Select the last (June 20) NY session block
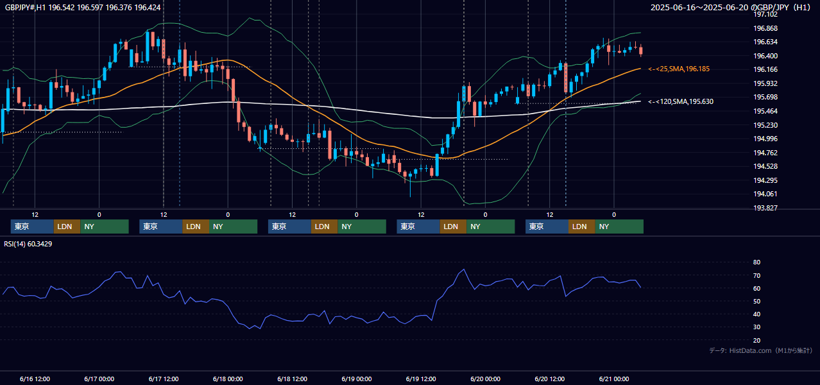 point(619,227)
